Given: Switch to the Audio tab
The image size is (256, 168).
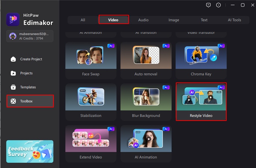Looking at the screenshot, I should (x=144, y=20).
